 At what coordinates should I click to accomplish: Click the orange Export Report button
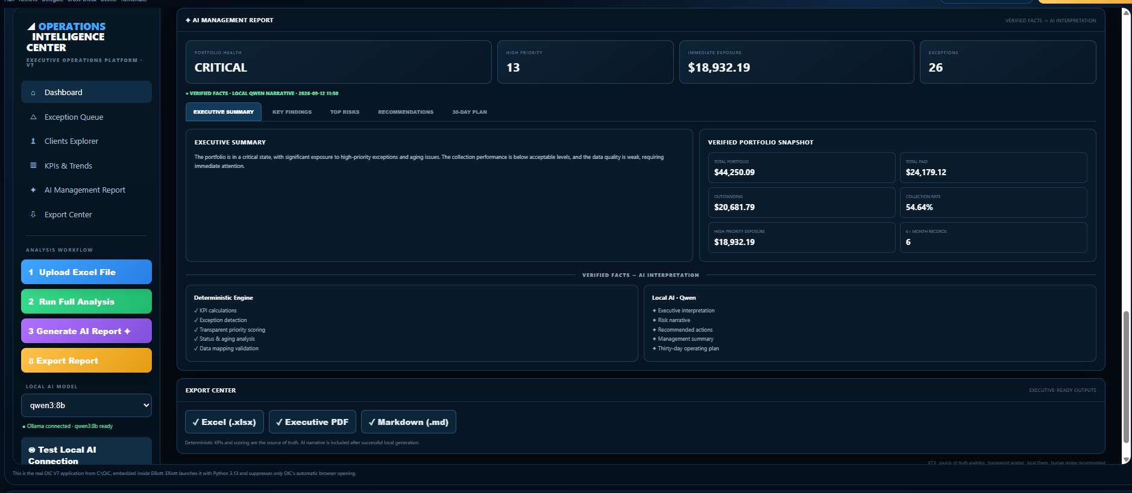(x=86, y=361)
